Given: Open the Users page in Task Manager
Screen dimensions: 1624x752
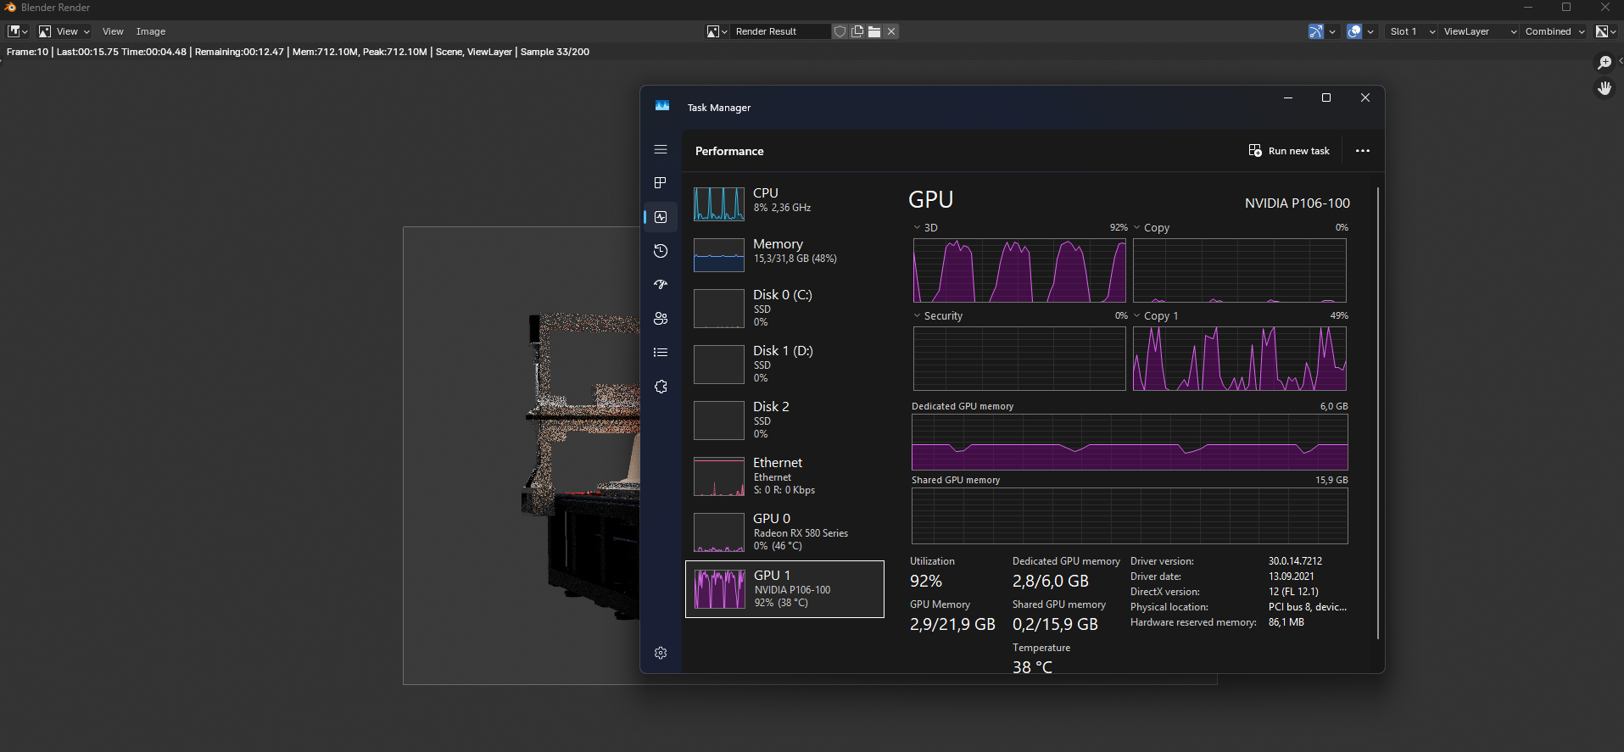Looking at the screenshot, I should (x=661, y=319).
